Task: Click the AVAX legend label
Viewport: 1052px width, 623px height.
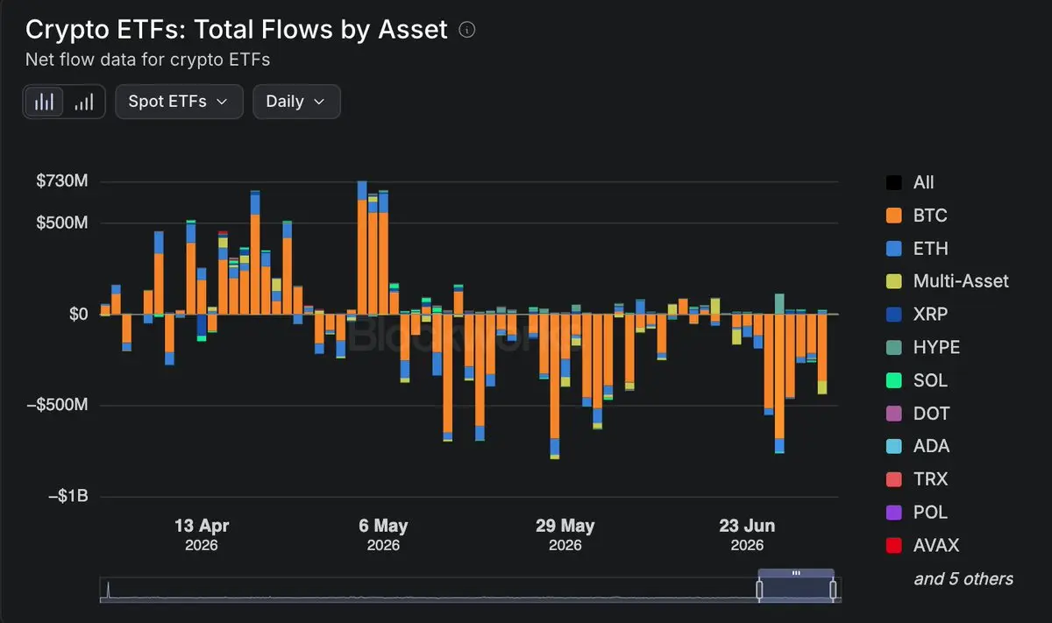Action: pyautogui.click(x=936, y=545)
